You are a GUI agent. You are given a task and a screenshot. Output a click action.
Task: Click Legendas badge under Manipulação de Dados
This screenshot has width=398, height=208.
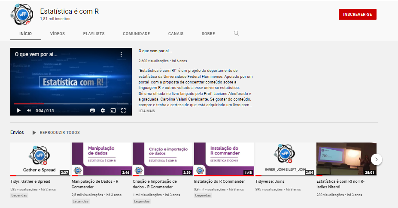(80, 202)
